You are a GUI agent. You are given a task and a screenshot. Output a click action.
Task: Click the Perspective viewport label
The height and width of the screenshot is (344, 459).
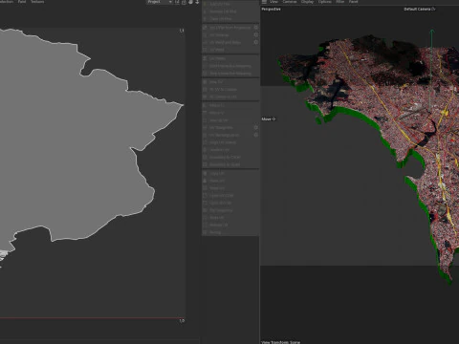click(271, 9)
